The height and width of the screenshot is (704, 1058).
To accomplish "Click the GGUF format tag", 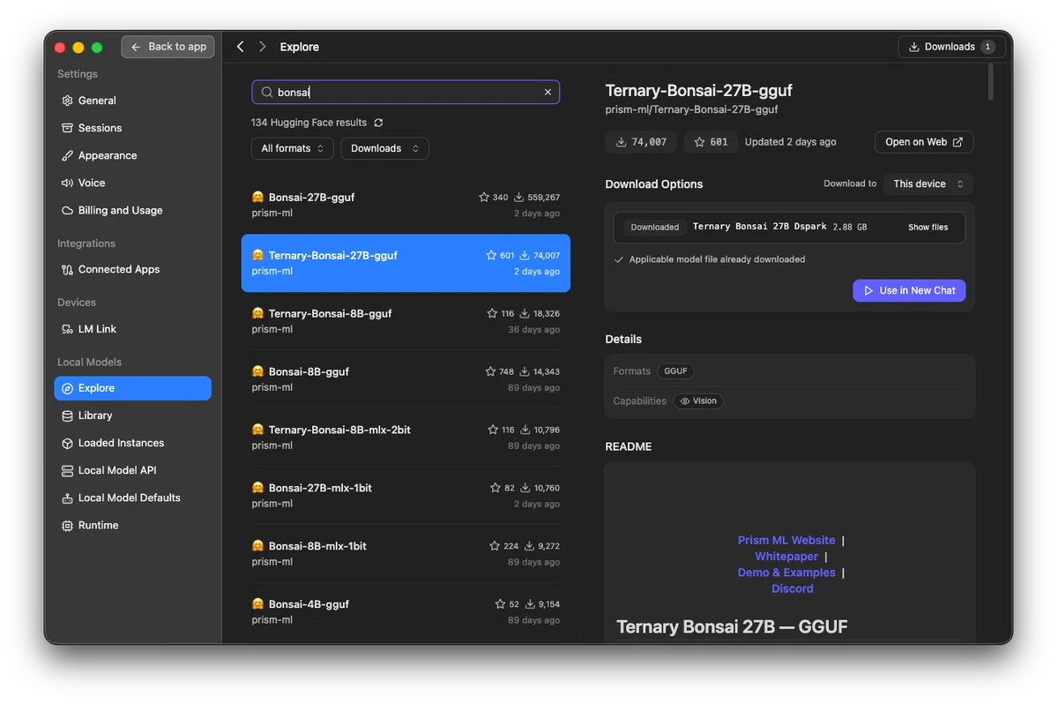I will pos(676,371).
